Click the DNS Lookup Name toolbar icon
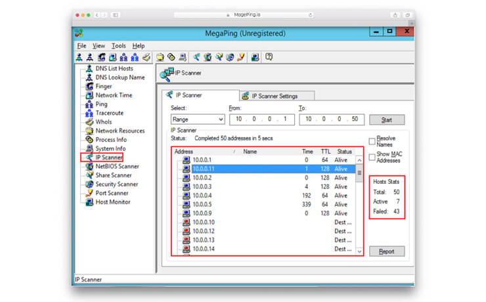Viewport: 486px width, 302px height. tap(90, 57)
